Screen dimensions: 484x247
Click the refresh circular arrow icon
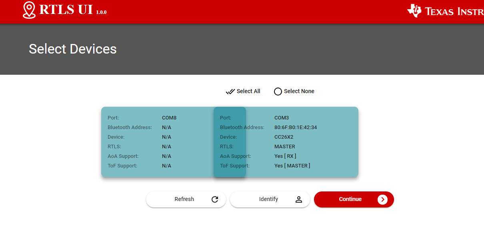pyautogui.click(x=215, y=199)
